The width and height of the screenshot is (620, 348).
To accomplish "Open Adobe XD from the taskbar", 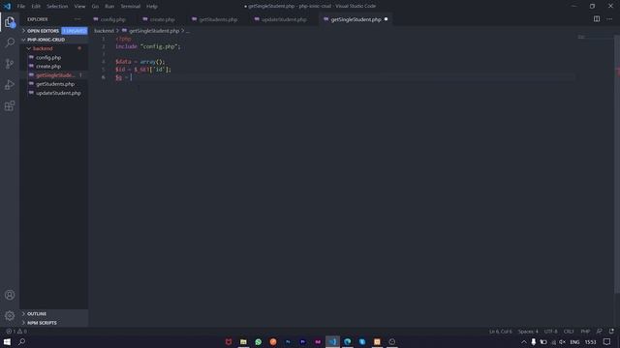I will click(x=318, y=341).
